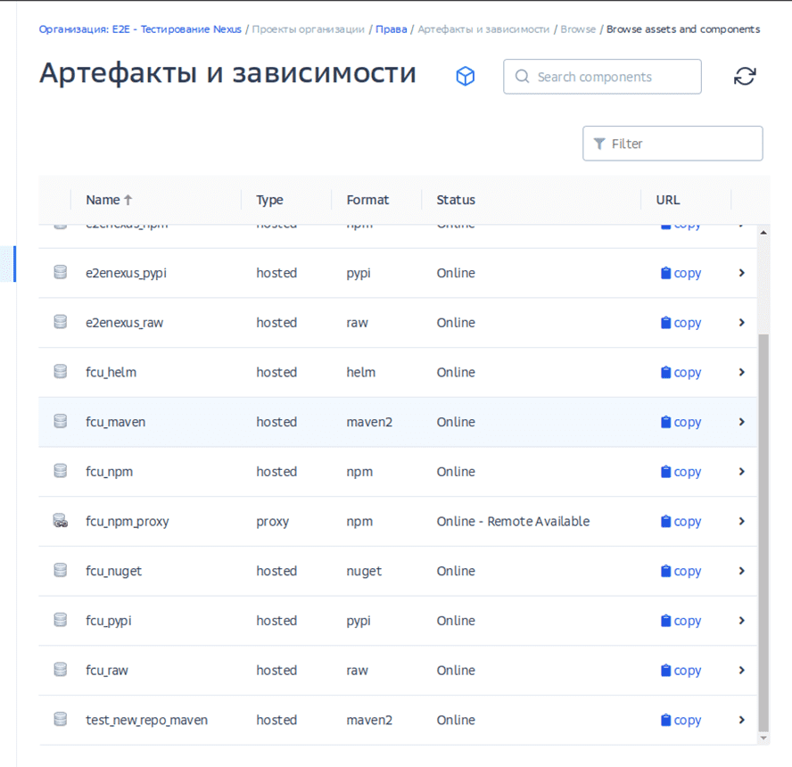
Task: Expand the fcu_nuget row chevron
Action: [x=741, y=571]
